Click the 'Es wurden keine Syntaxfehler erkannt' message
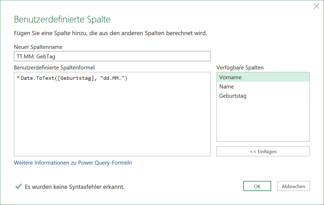Image resolution: width=324 pixels, height=205 pixels. (x=75, y=187)
